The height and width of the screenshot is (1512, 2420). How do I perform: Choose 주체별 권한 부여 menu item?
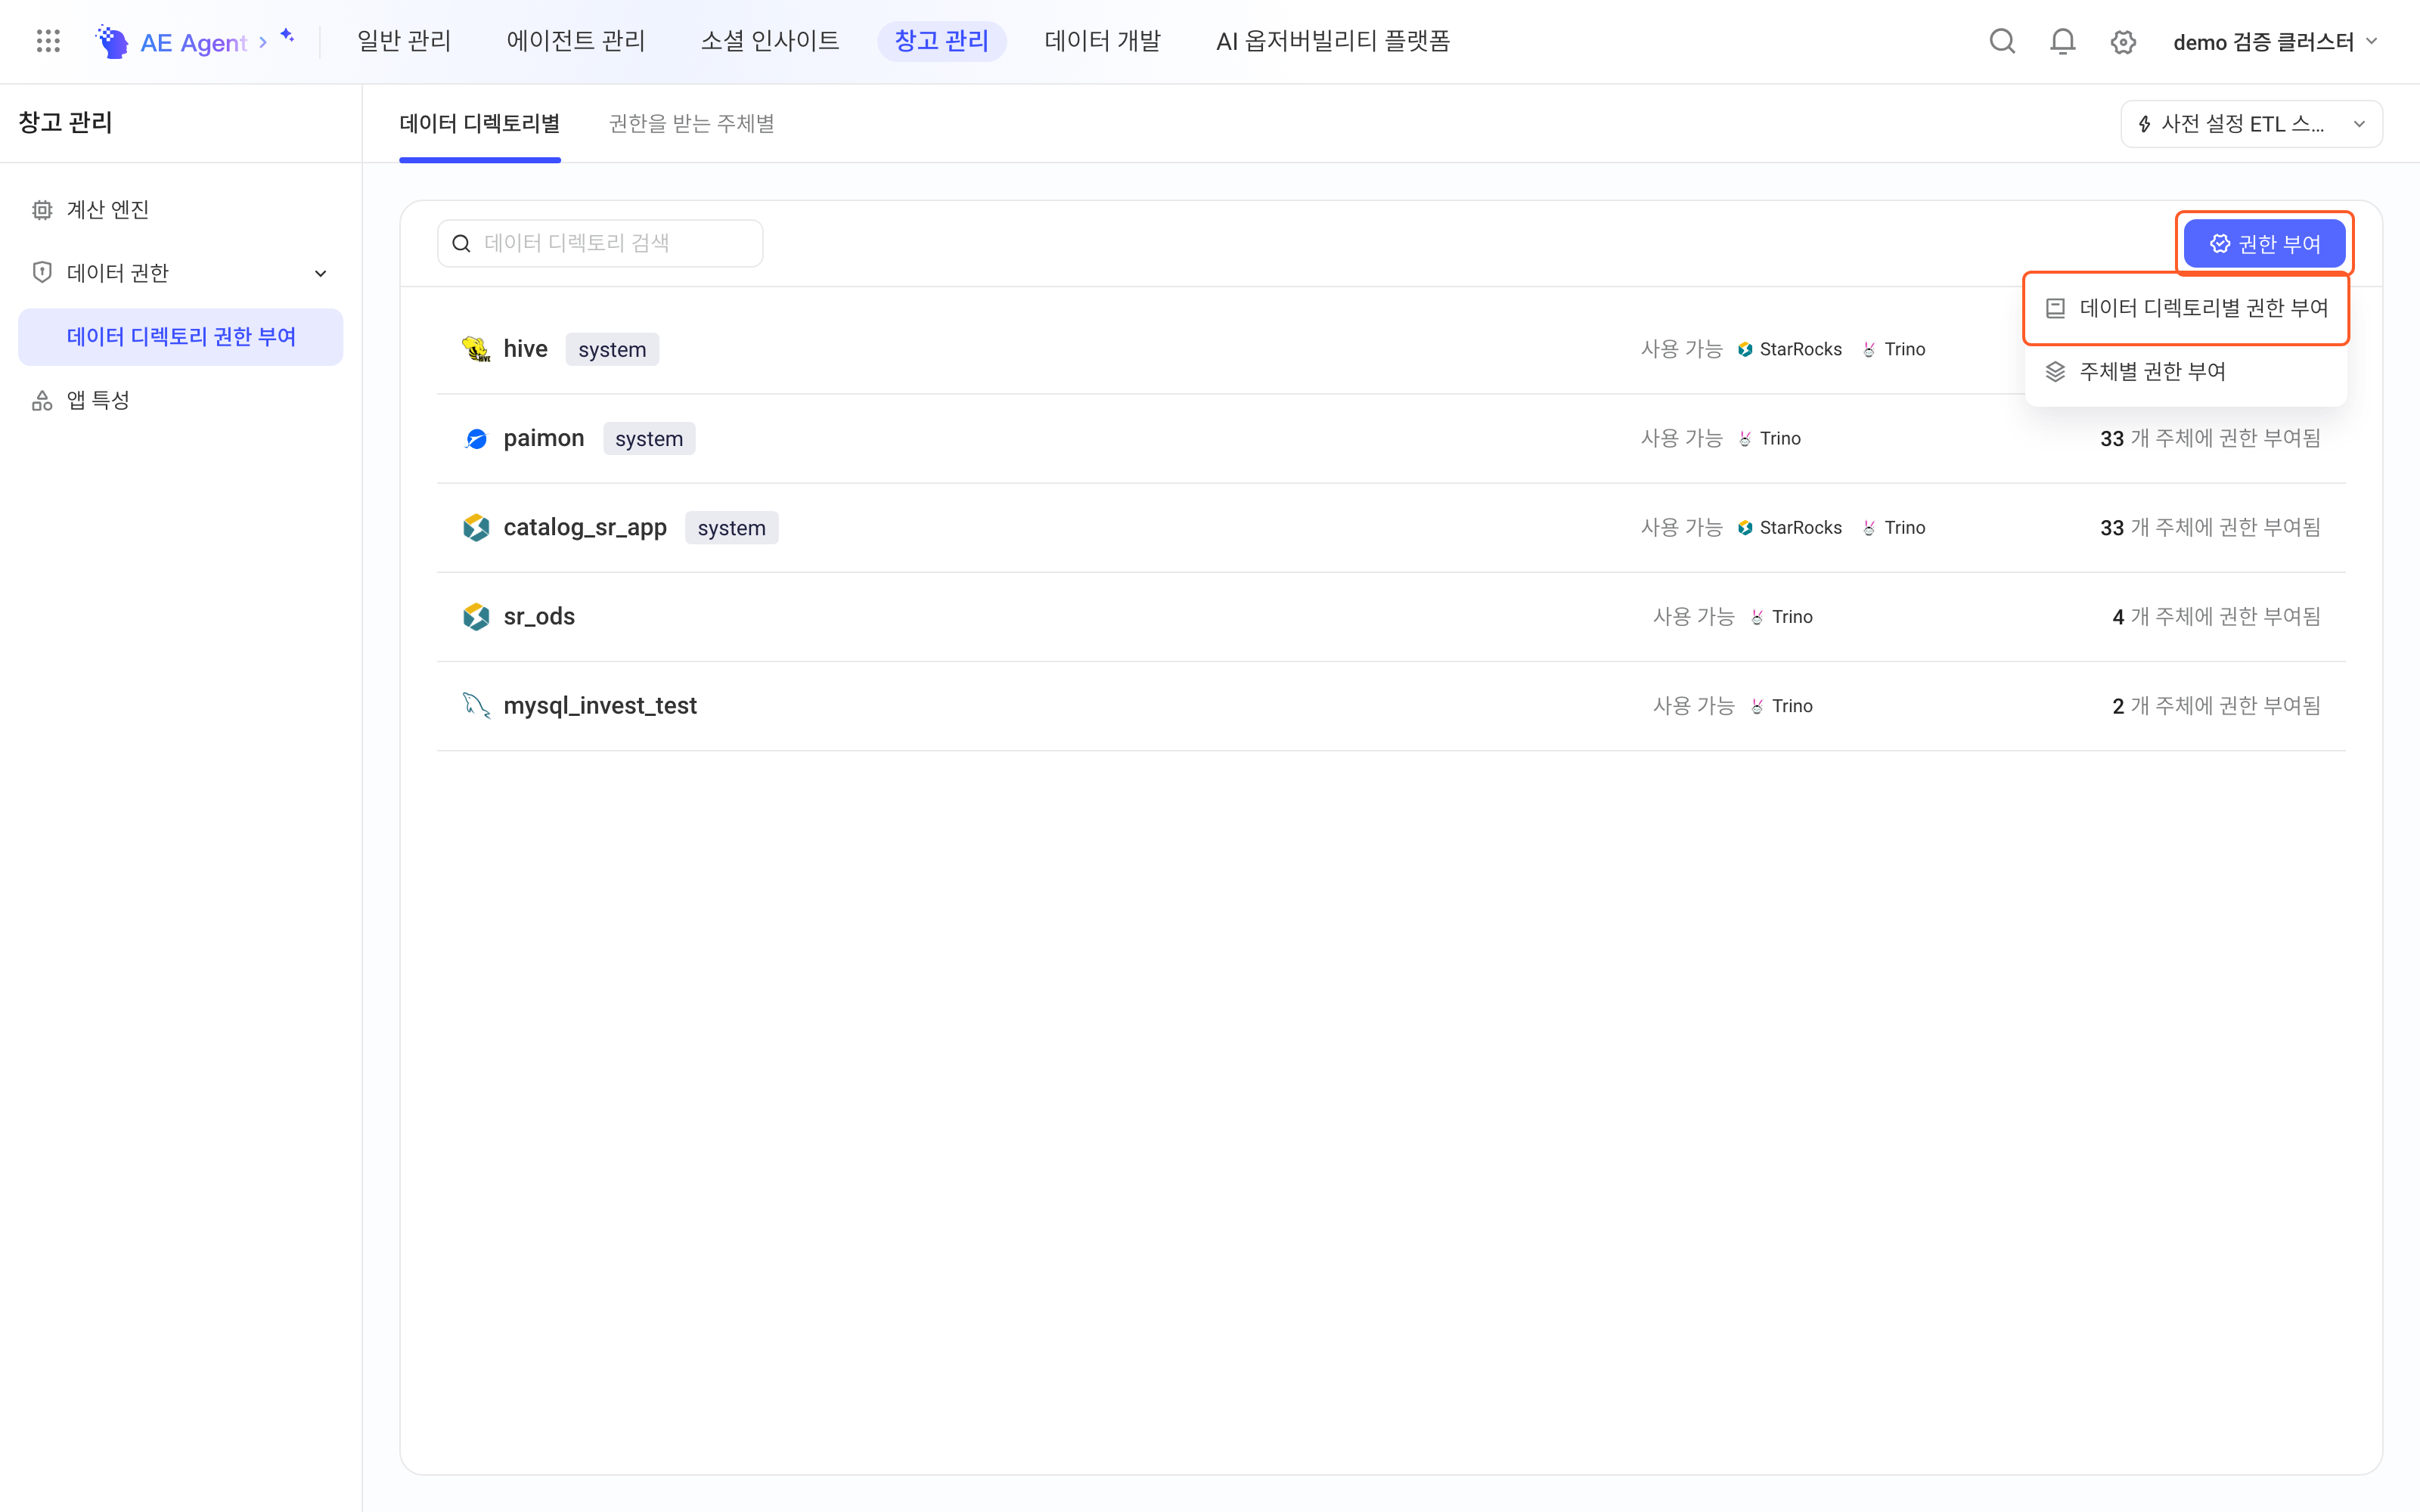[2186, 371]
